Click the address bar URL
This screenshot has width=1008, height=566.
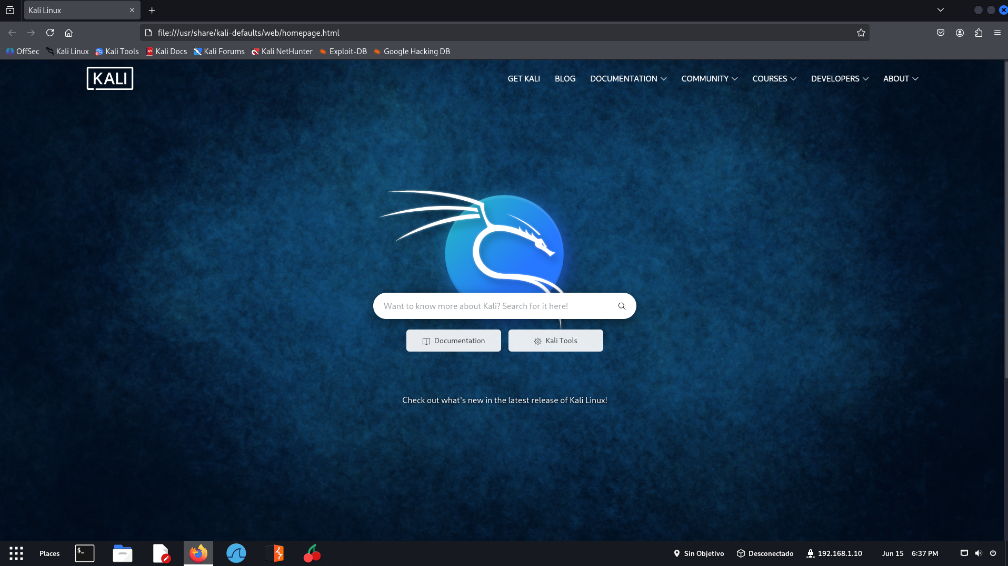click(x=248, y=33)
